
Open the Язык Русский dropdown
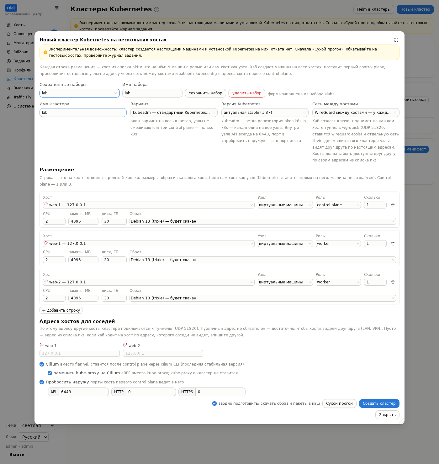point(33,437)
